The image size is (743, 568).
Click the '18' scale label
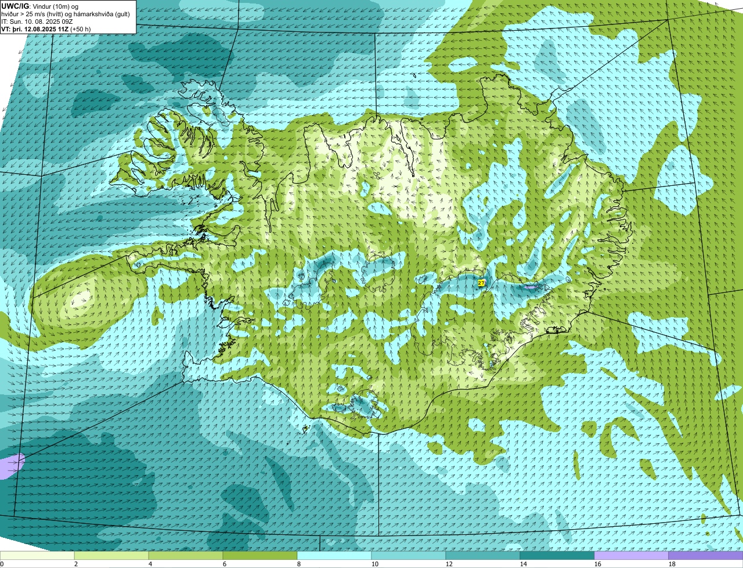(672, 564)
